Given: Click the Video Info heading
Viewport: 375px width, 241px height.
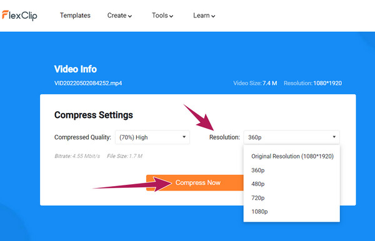Looking at the screenshot, I should (76, 69).
